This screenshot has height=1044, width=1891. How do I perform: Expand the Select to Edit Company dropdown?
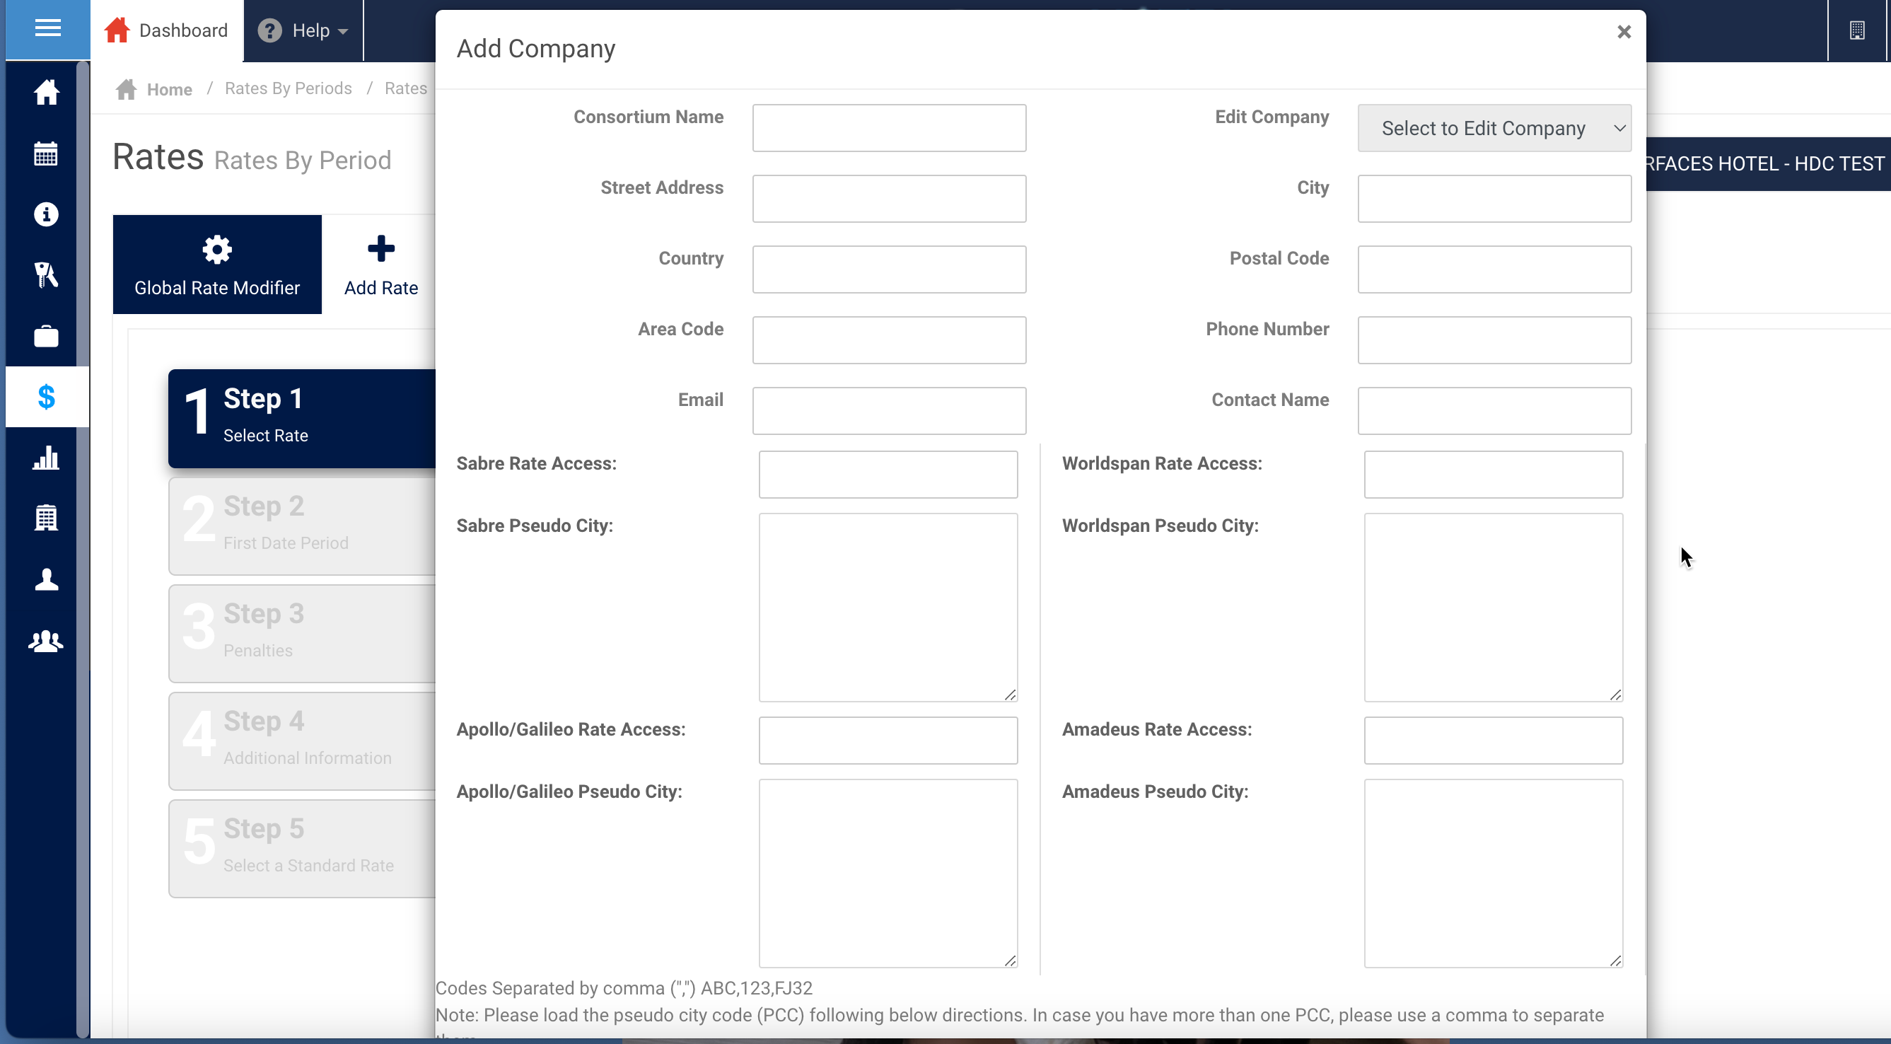click(x=1494, y=129)
